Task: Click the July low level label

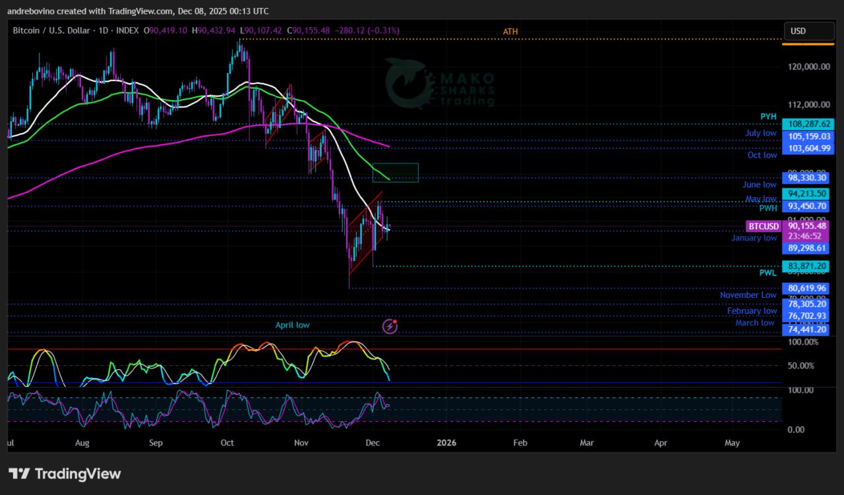Action: coord(760,133)
